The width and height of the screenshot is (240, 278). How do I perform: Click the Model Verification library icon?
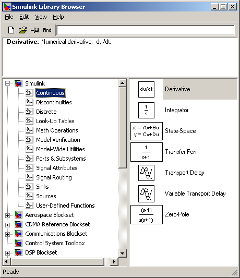[29, 140]
